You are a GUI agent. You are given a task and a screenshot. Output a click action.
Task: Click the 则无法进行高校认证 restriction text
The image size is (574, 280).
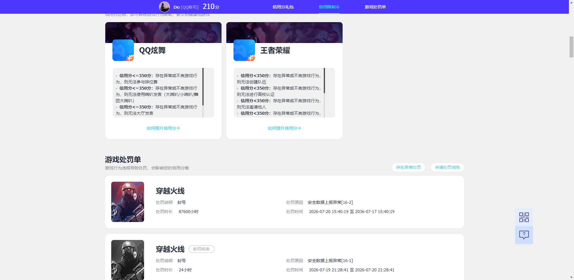(256, 94)
